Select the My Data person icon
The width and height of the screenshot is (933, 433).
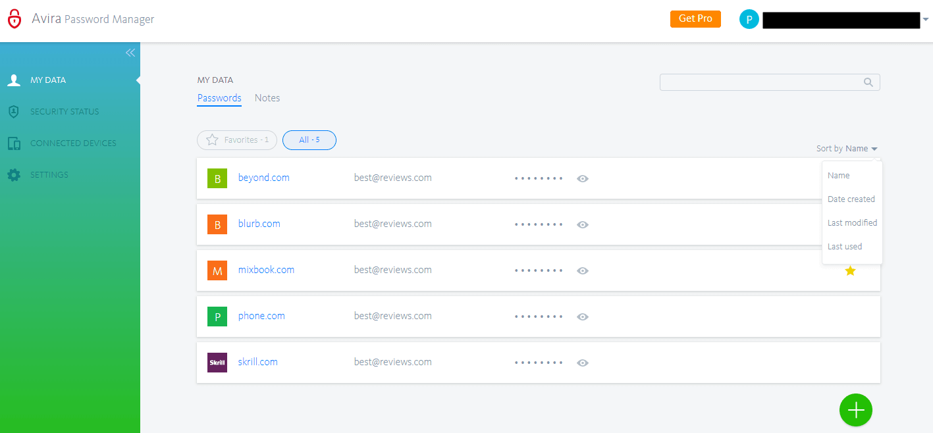click(x=14, y=80)
